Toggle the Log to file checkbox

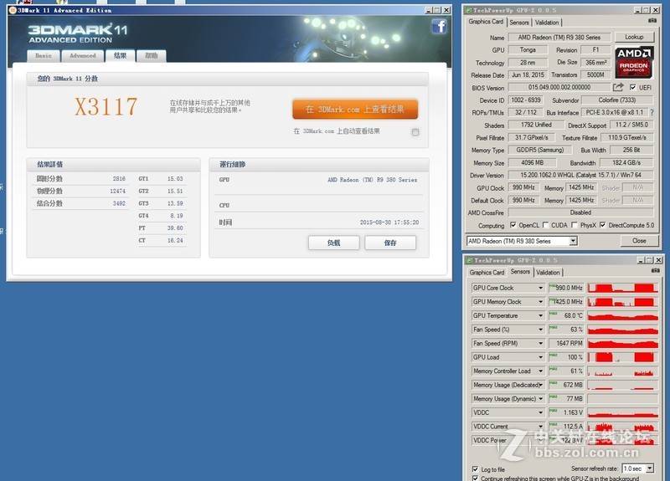tap(475, 469)
